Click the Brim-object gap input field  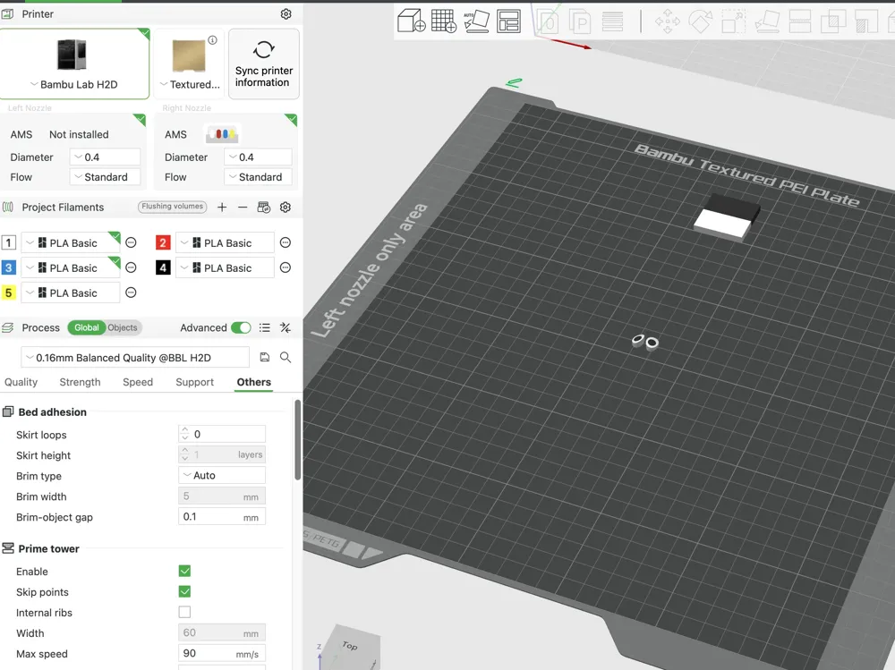(222, 516)
